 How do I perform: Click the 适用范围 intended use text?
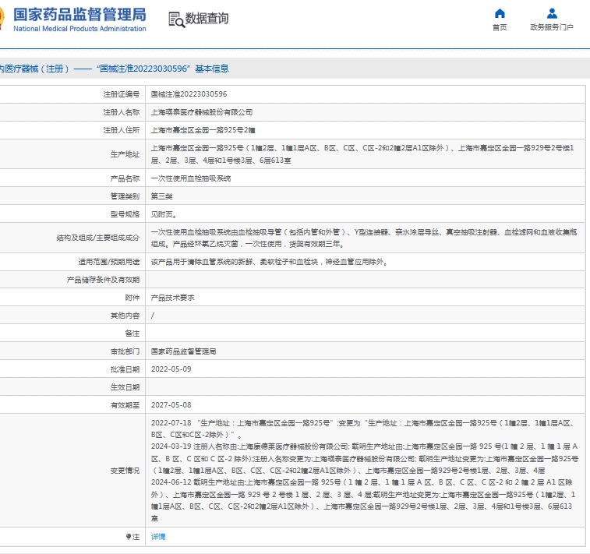[x=270, y=262]
